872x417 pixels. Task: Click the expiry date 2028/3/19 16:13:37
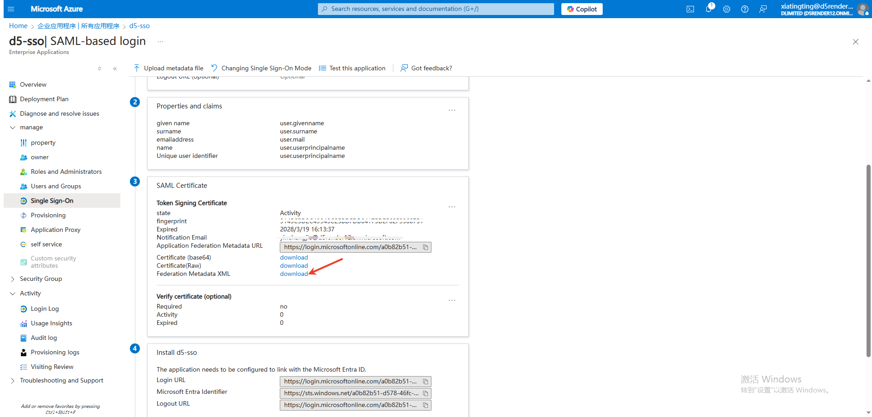click(x=307, y=229)
